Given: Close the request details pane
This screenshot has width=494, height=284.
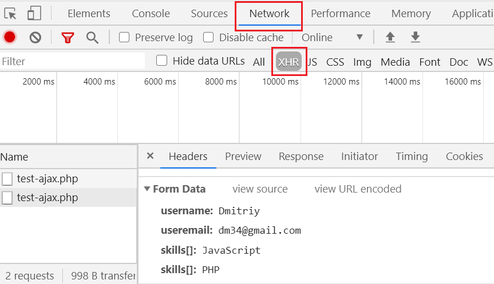Looking at the screenshot, I should [x=150, y=156].
